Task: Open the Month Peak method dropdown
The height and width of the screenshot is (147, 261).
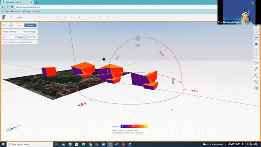Action: (29, 32)
